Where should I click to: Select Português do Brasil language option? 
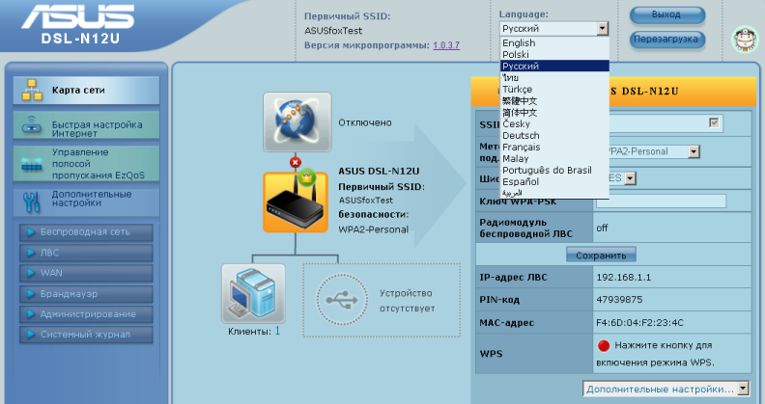tap(554, 170)
